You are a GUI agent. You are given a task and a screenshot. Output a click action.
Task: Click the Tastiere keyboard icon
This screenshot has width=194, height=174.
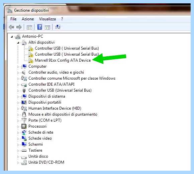[x=24, y=150]
